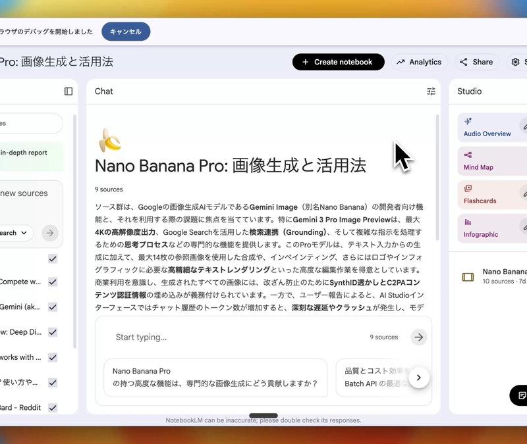Open Analytics
Viewport: 527px width, 444px height.
point(419,62)
